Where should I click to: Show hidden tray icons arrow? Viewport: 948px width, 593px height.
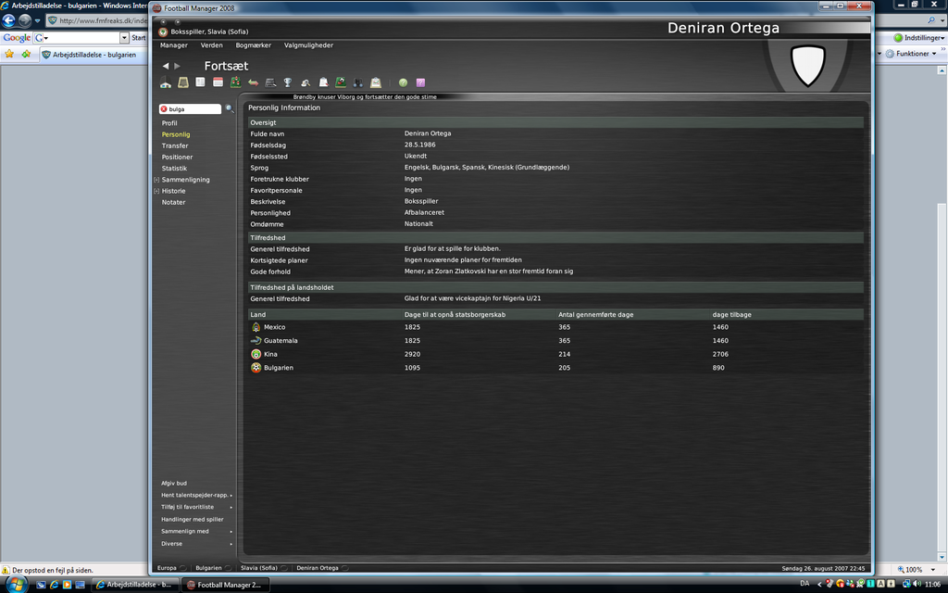pos(819,584)
